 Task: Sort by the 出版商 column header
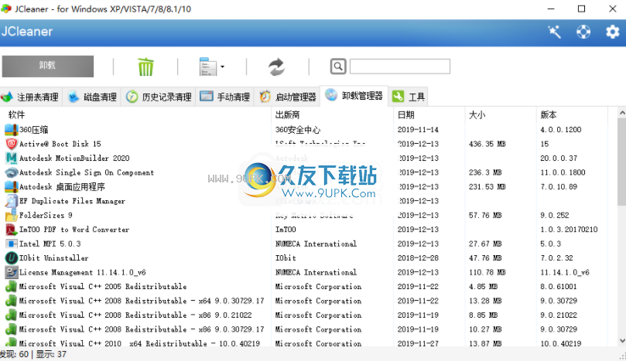[287, 115]
